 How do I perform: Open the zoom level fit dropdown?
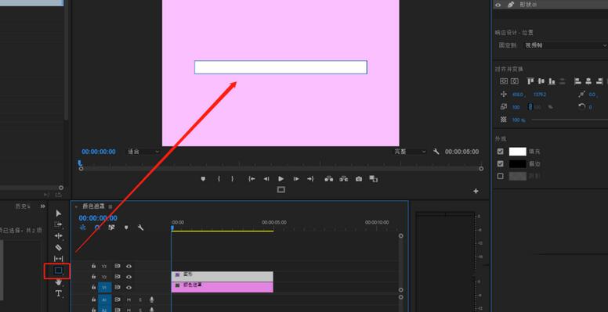click(x=143, y=152)
